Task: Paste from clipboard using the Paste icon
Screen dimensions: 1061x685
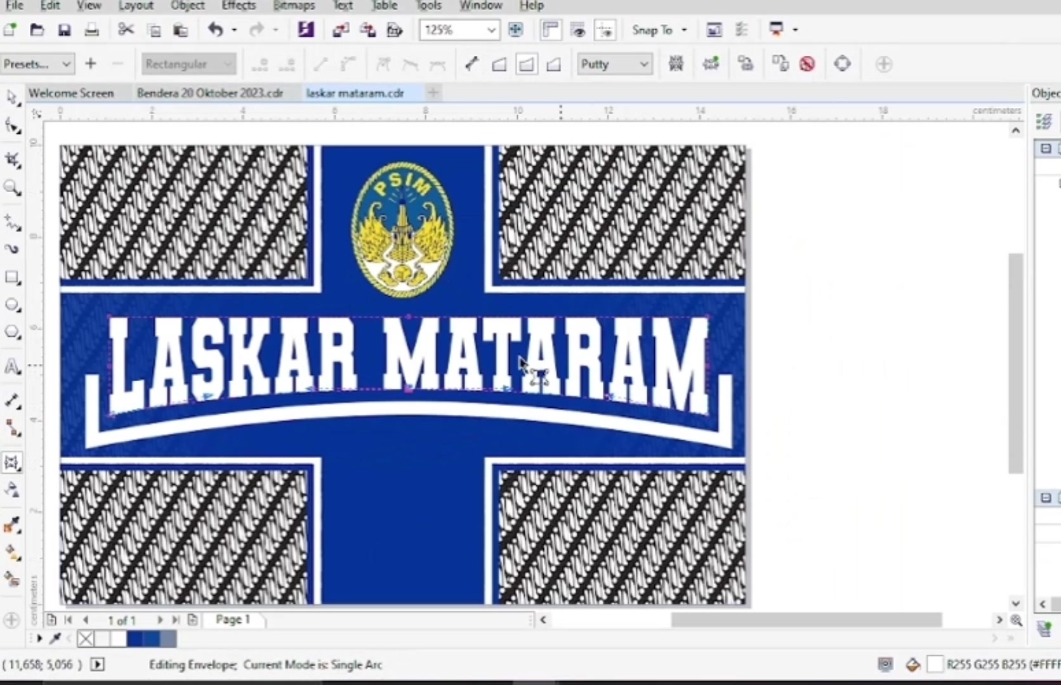Action: (181, 30)
